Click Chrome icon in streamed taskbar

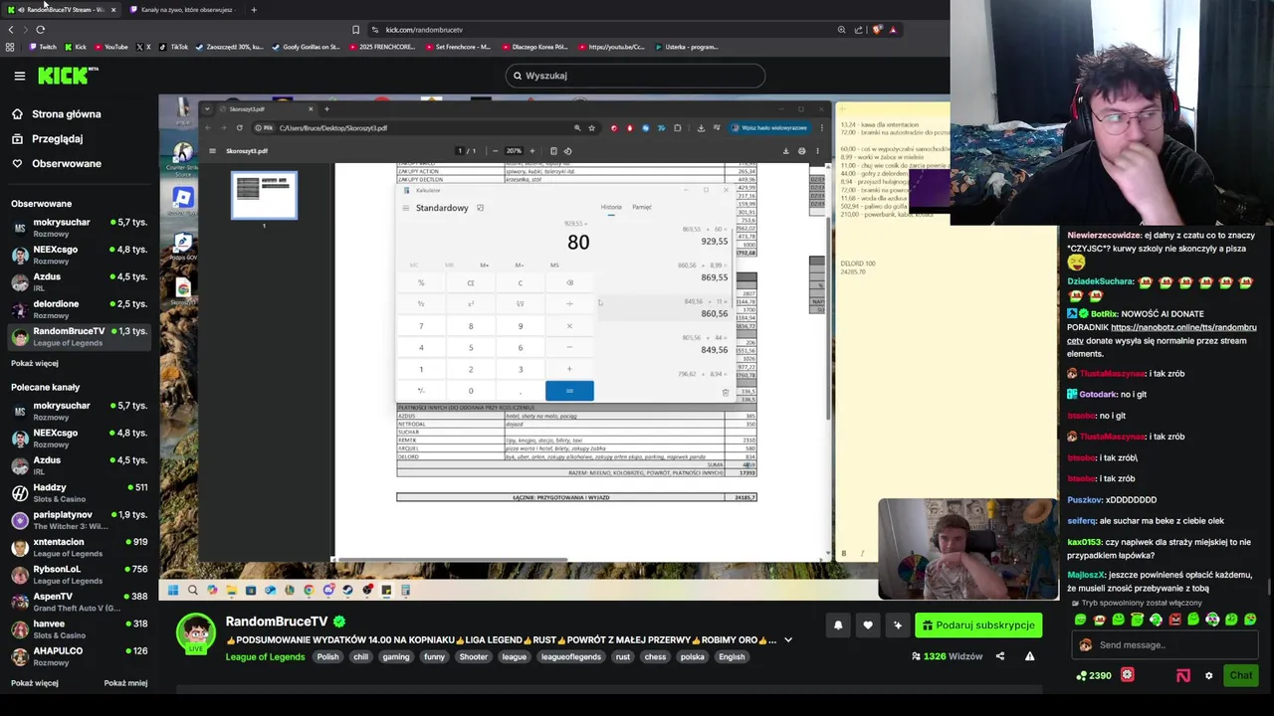pyautogui.click(x=309, y=590)
